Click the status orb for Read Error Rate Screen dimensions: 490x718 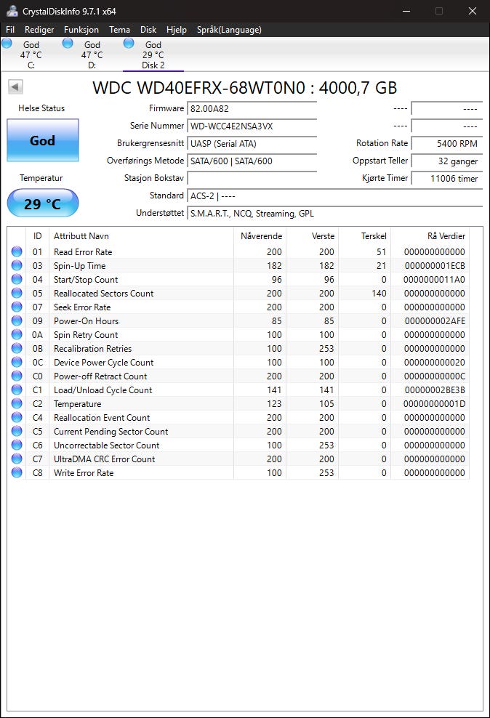click(17, 252)
